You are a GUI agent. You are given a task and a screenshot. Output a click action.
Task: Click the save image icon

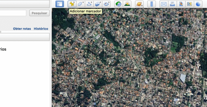pyautogui.click(x=181, y=4)
